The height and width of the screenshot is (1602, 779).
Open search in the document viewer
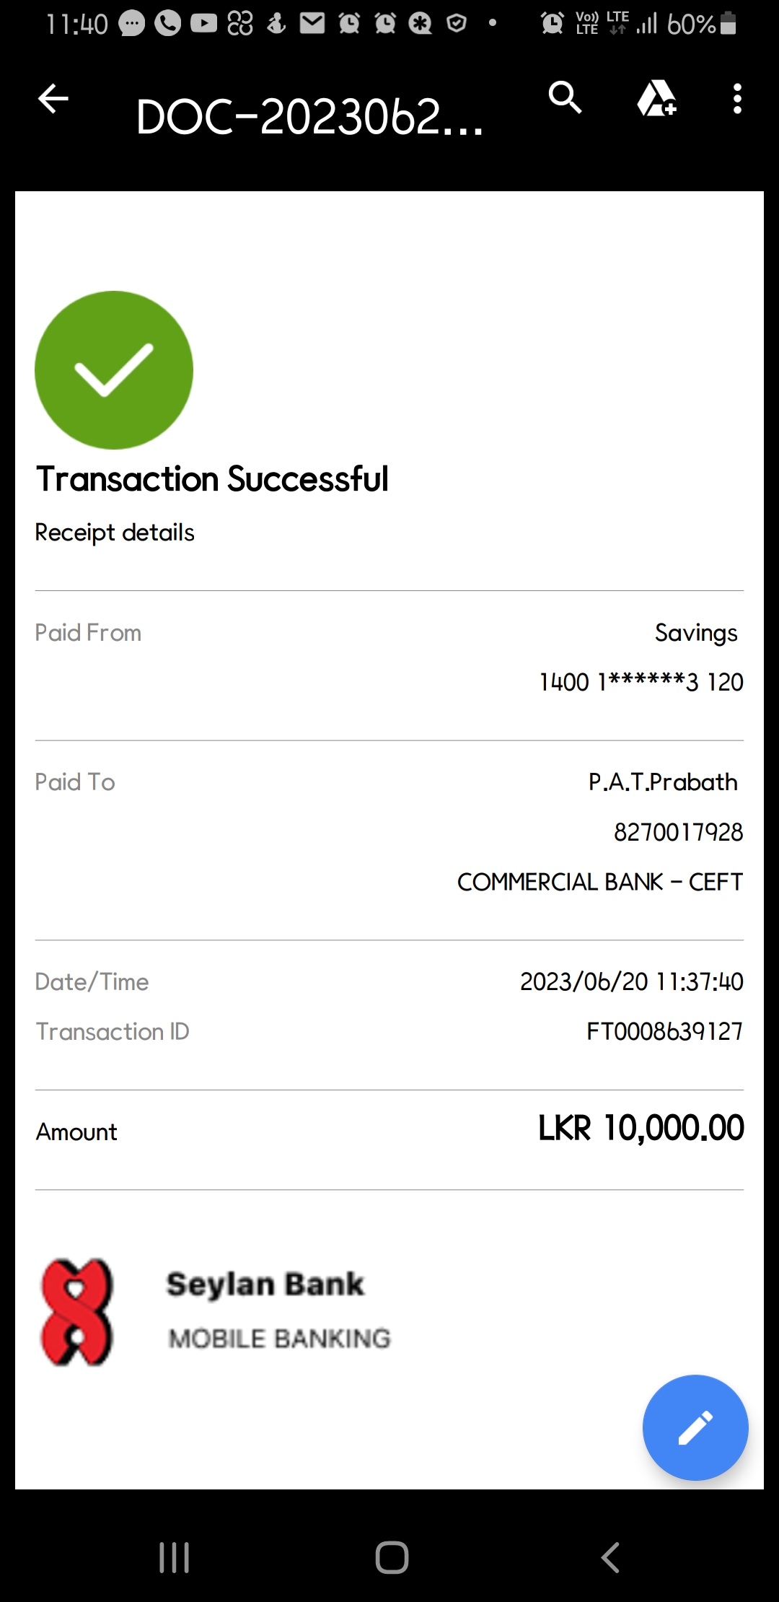pyautogui.click(x=565, y=98)
